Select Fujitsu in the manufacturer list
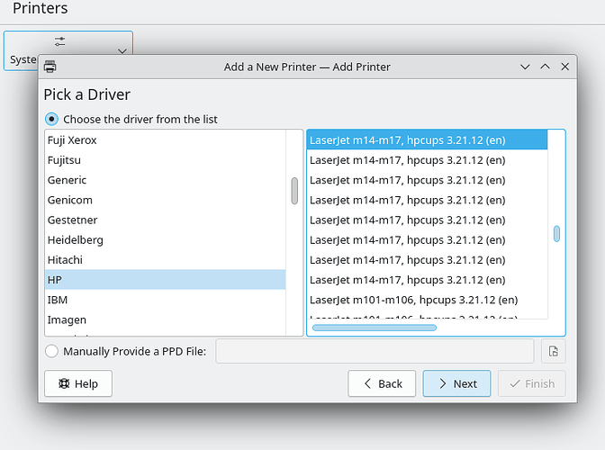Image resolution: width=605 pixels, height=450 pixels. pyautogui.click(x=165, y=160)
